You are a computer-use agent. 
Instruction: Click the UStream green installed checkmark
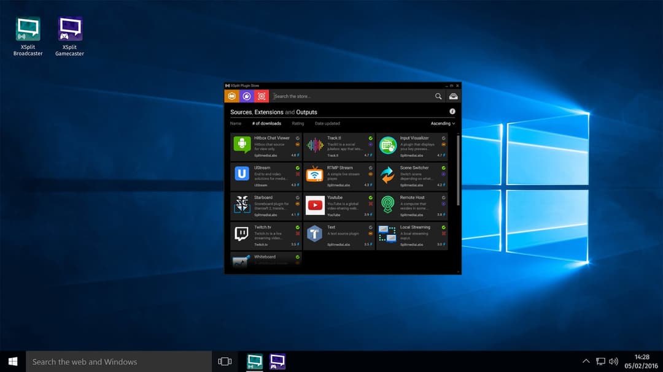[x=298, y=168]
